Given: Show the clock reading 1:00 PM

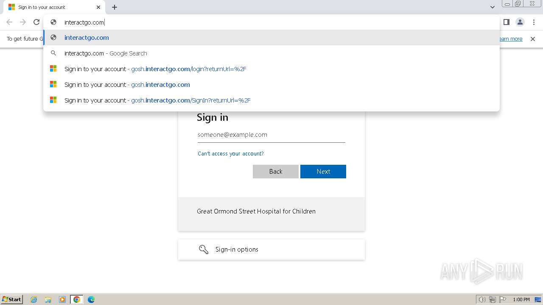Looking at the screenshot, I should coord(521,299).
